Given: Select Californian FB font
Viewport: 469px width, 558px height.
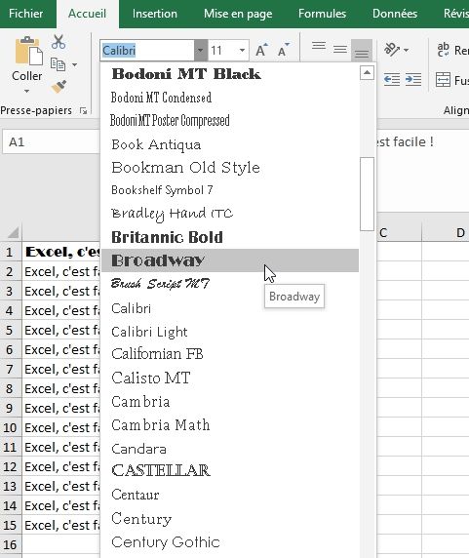Looking at the screenshot, I should 230,354.
